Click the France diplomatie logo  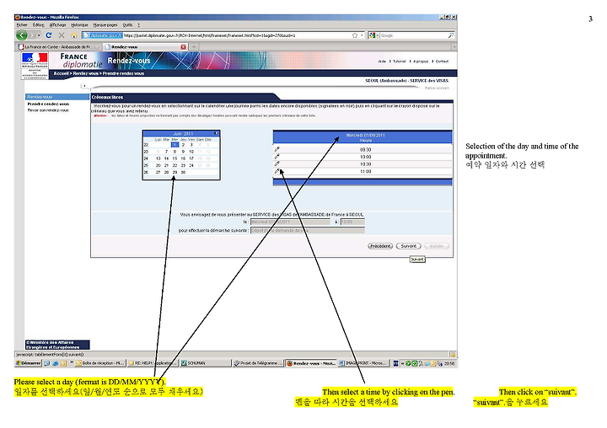[81, 61]
